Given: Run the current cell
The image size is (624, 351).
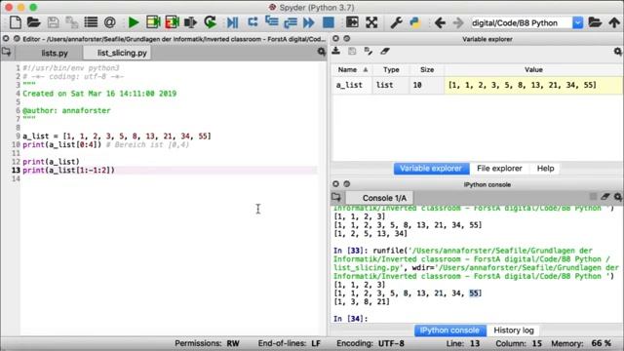Looking at the screenshot, I should (153, 22).
